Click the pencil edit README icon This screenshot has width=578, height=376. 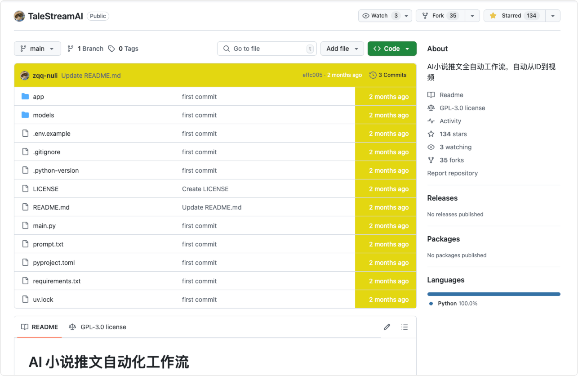387,327
